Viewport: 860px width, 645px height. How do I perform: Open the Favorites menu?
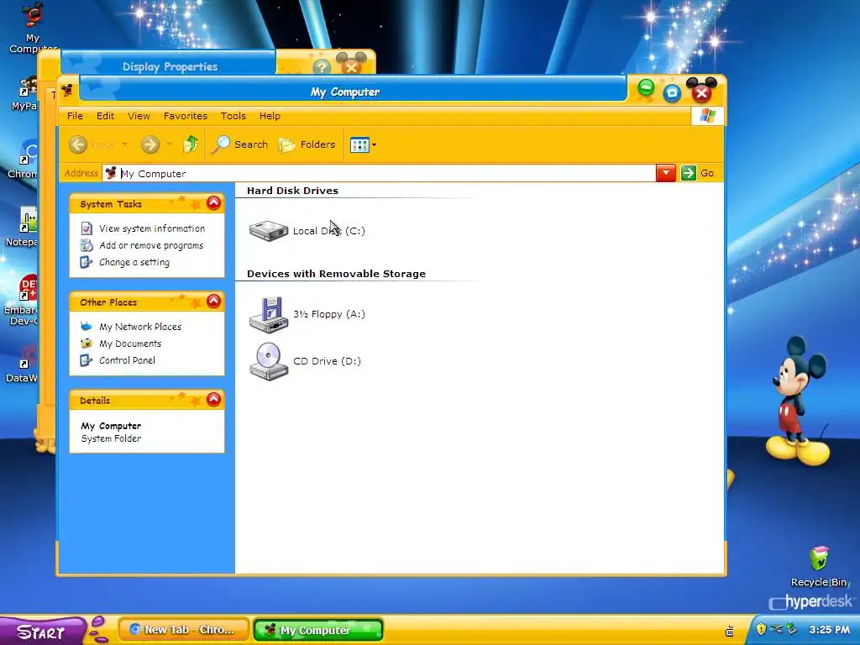pyautogui.click(x=186, y=116)
